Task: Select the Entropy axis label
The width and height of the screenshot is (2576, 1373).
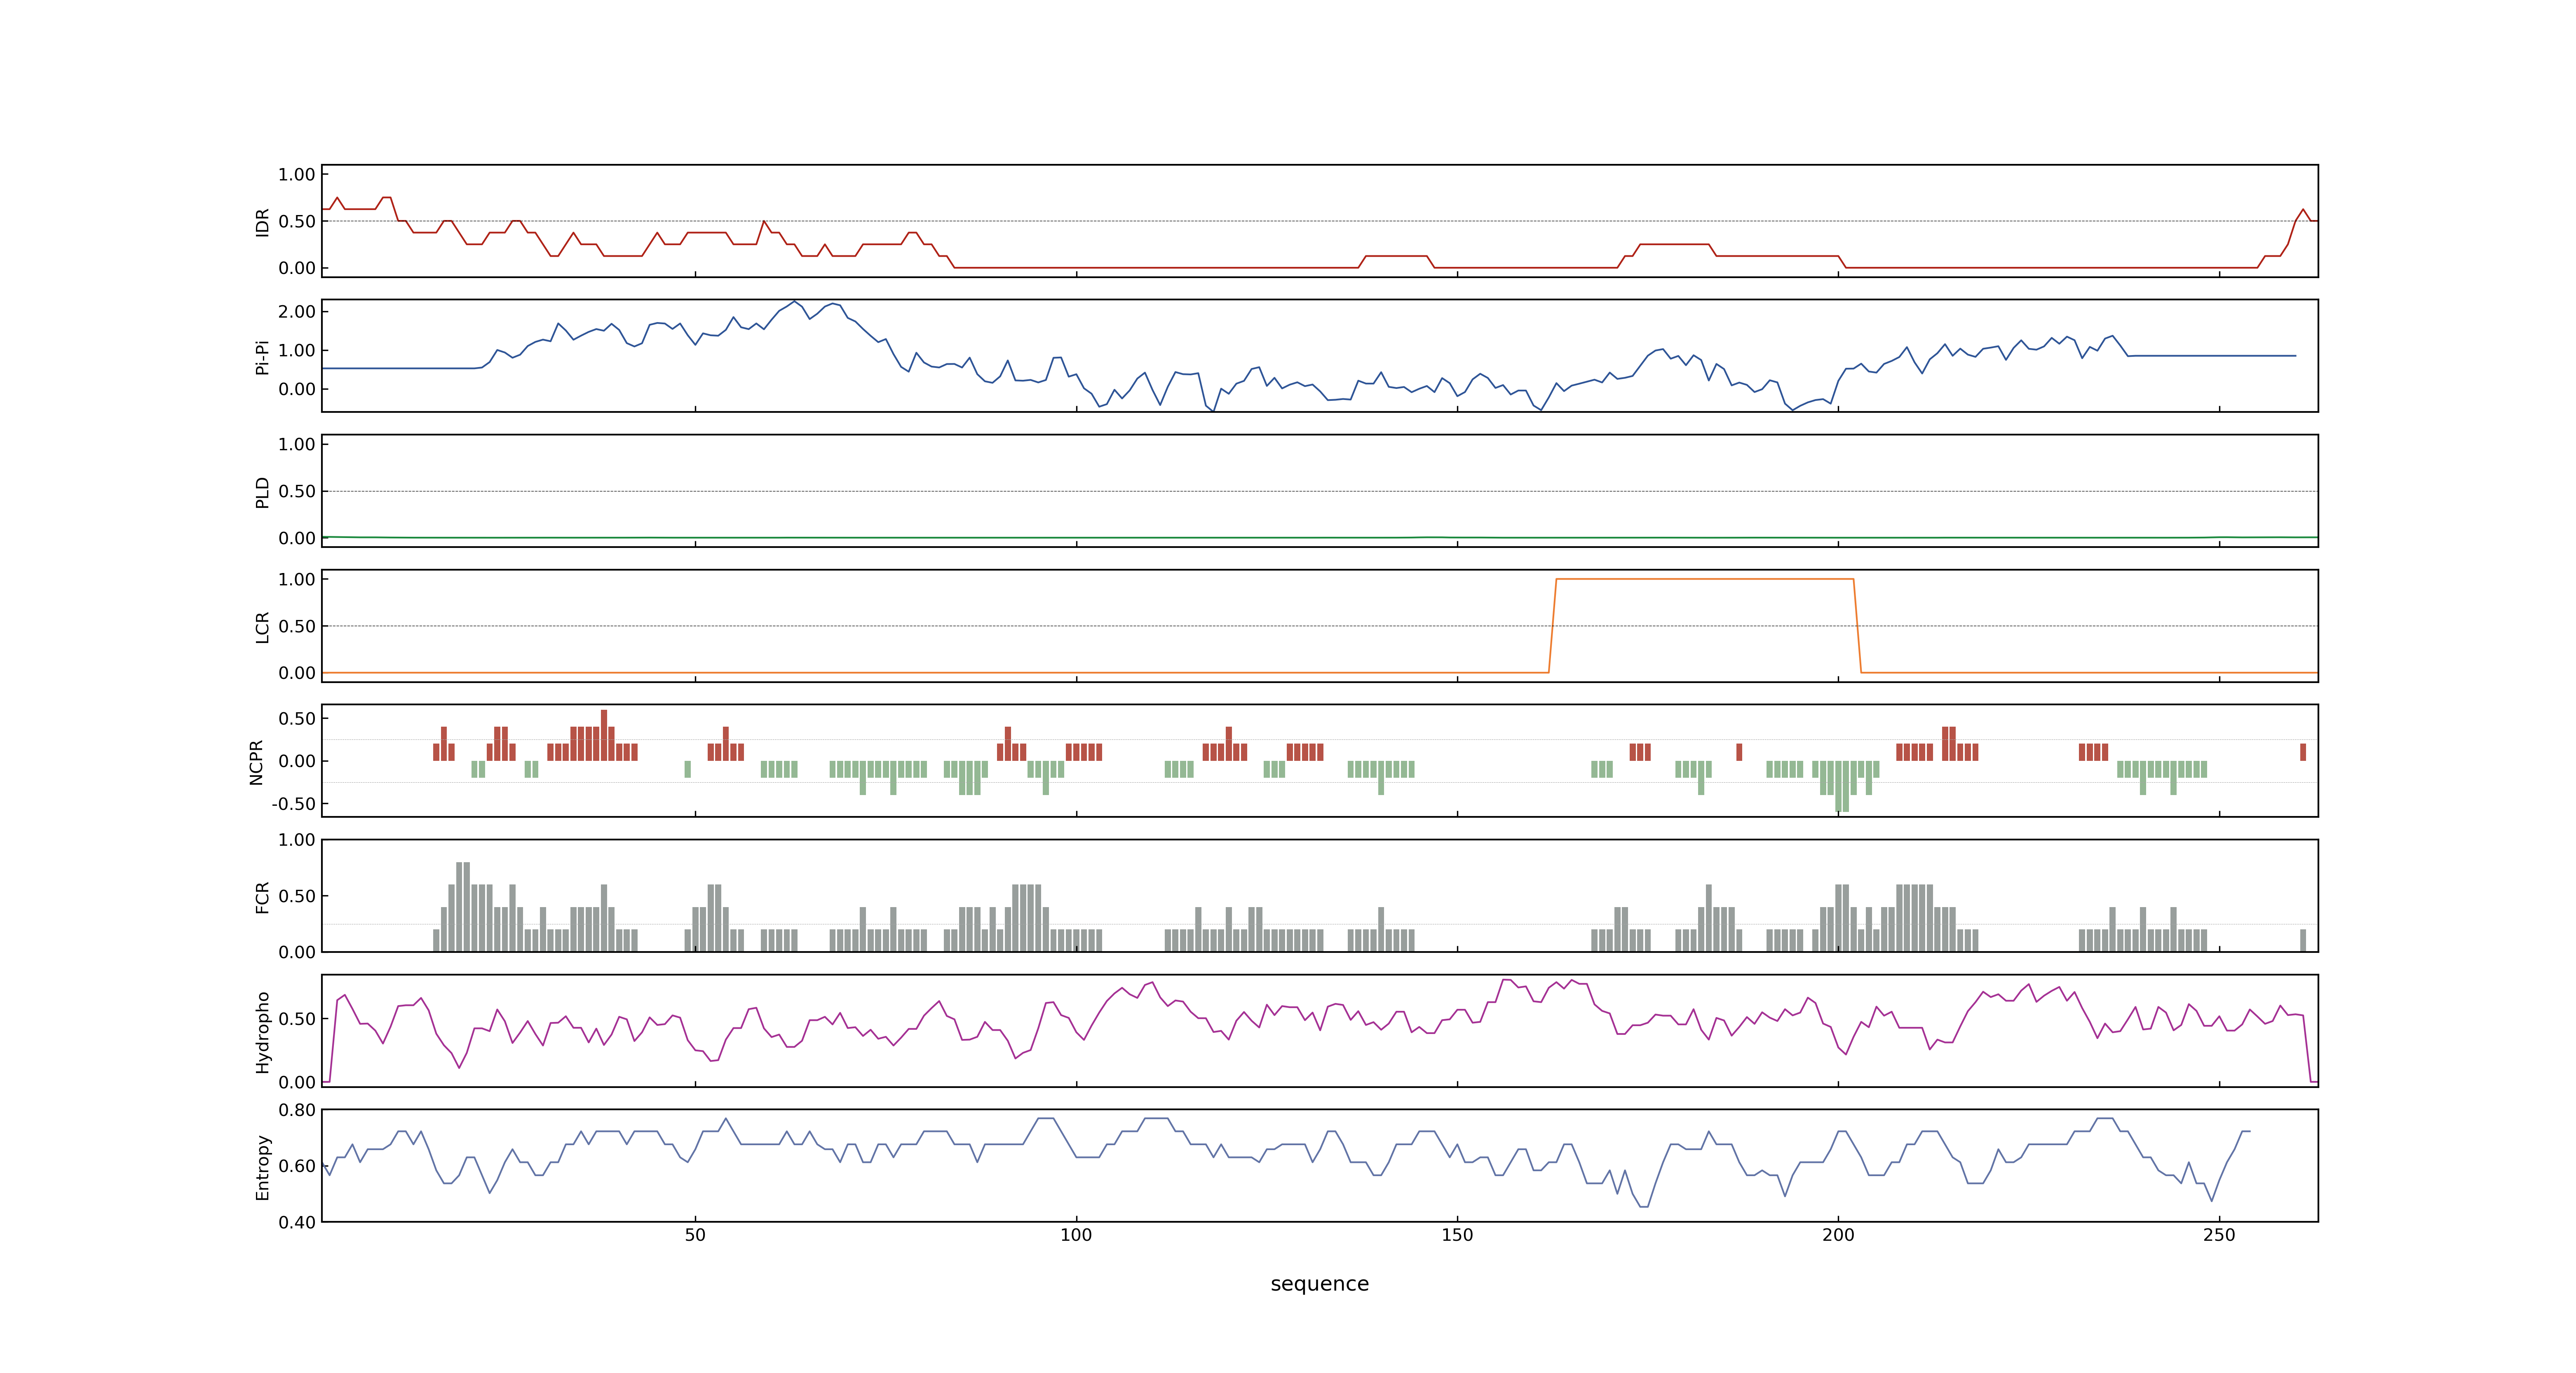Action: coord(262,1166)
